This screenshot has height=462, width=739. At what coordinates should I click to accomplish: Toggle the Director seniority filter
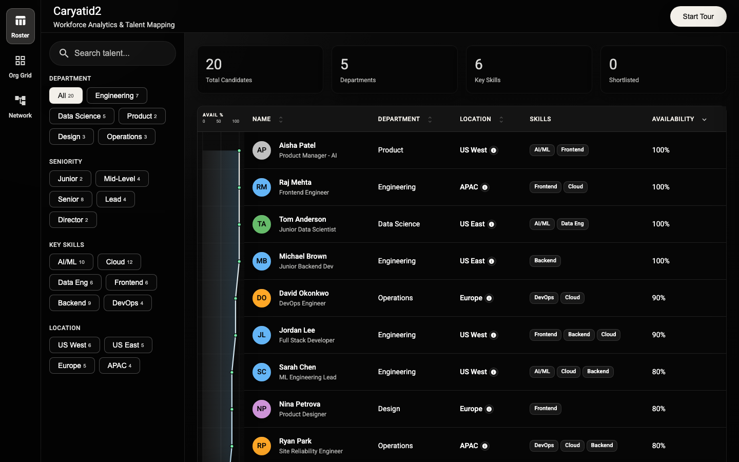pos(73,220)
